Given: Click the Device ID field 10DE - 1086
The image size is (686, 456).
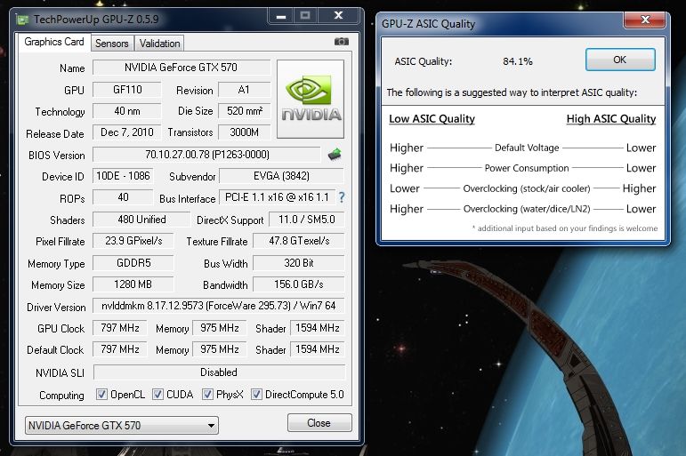Looking at the screenshot, I should [123, 176].
